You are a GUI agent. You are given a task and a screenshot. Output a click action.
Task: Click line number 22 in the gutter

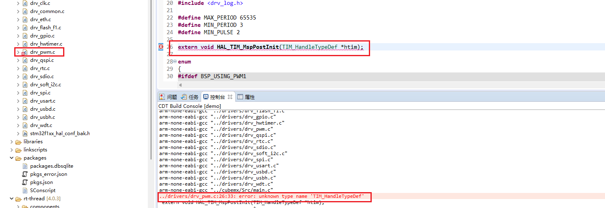(x=170, y=18)
